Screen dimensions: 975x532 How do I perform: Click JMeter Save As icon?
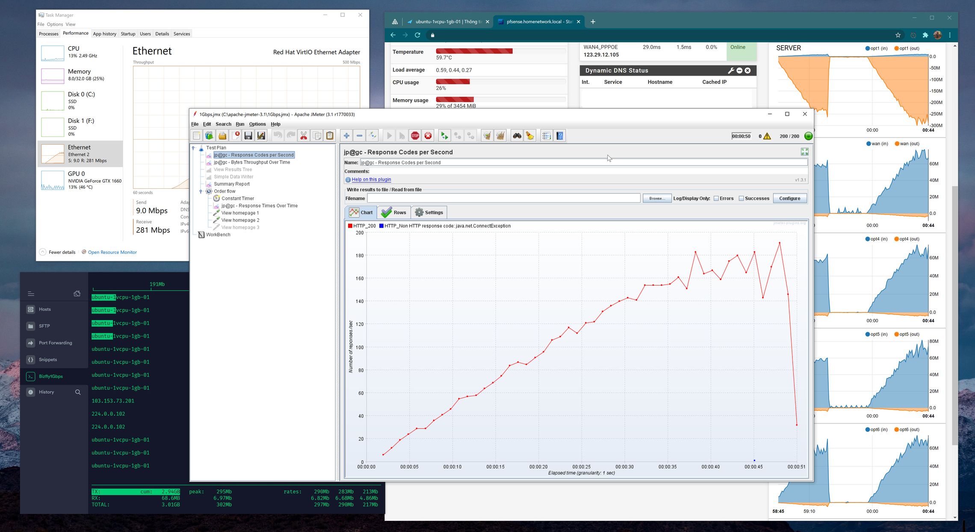click(x=261, y=136)
